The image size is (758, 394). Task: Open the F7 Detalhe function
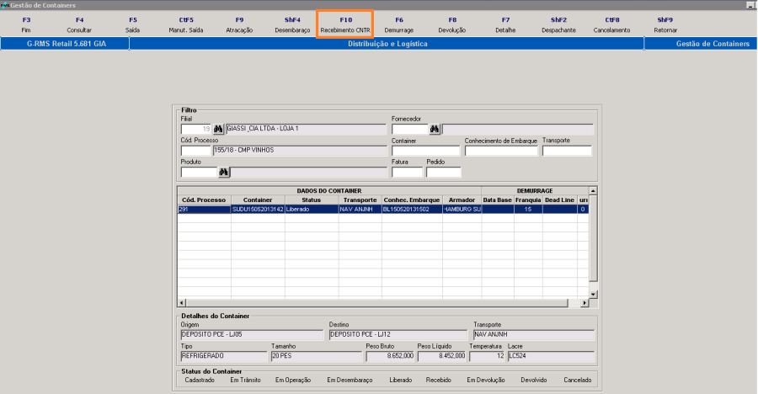[x=505, y=24]
